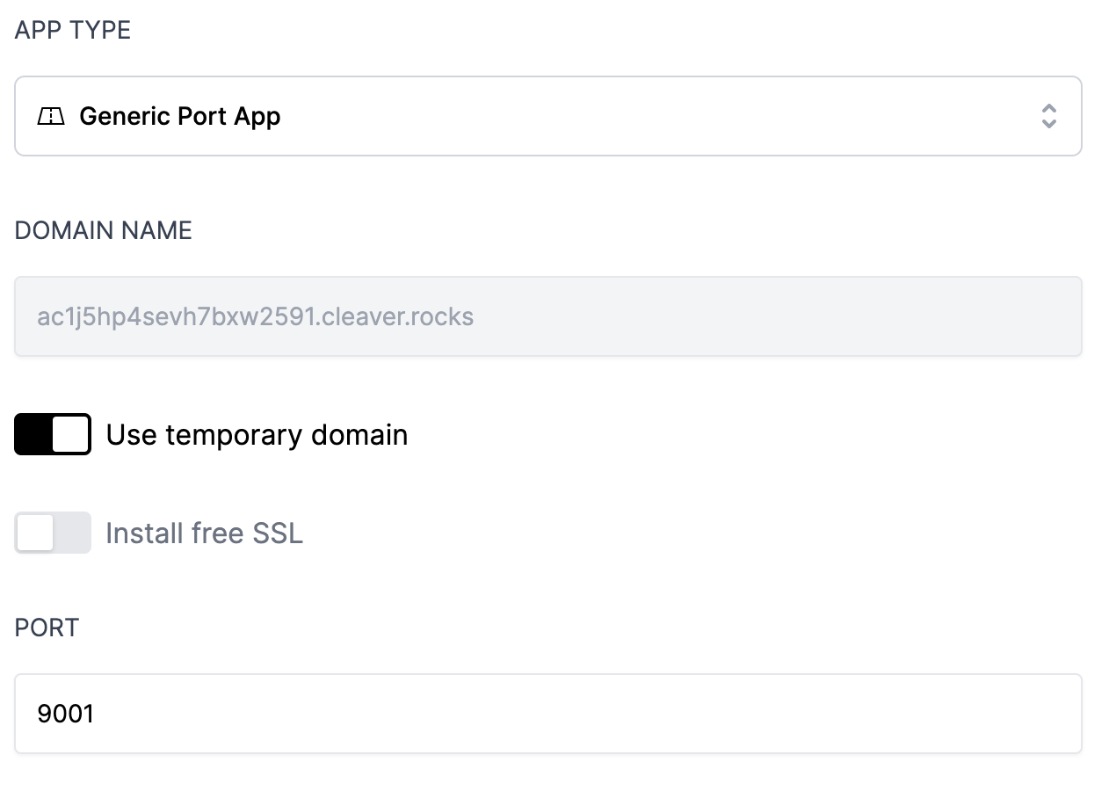Click the up-down chevron in App Type
The height and width of the screenshot is (791, 1109).
(1048, 116)
